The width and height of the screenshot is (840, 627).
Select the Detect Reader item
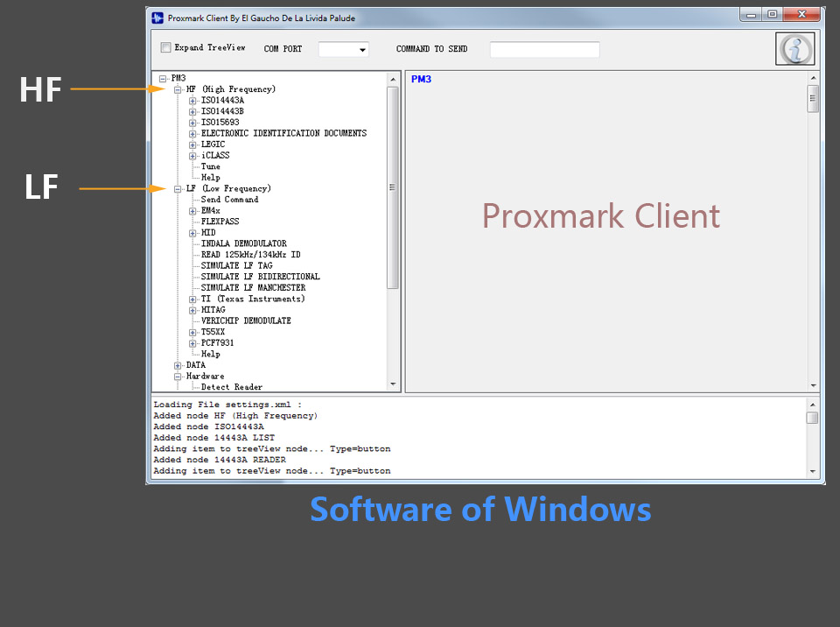click(231, 387)
